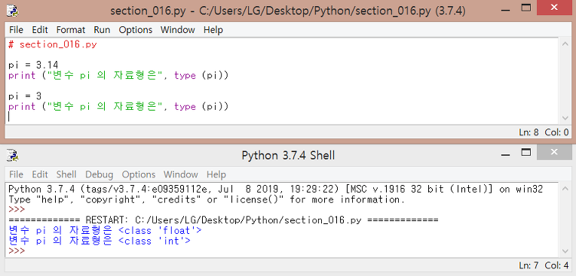Click the Shell scrollbar up arrow

(x=565, y=189)
